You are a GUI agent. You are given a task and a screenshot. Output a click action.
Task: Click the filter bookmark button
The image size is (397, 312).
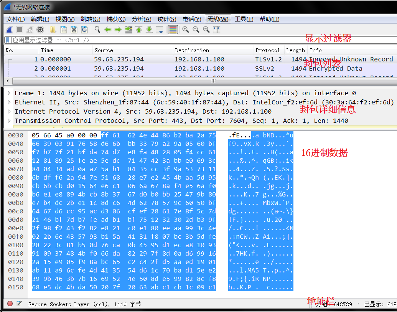click(8, 40)
